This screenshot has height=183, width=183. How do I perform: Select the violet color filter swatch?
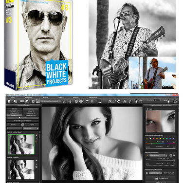point(173,139)
